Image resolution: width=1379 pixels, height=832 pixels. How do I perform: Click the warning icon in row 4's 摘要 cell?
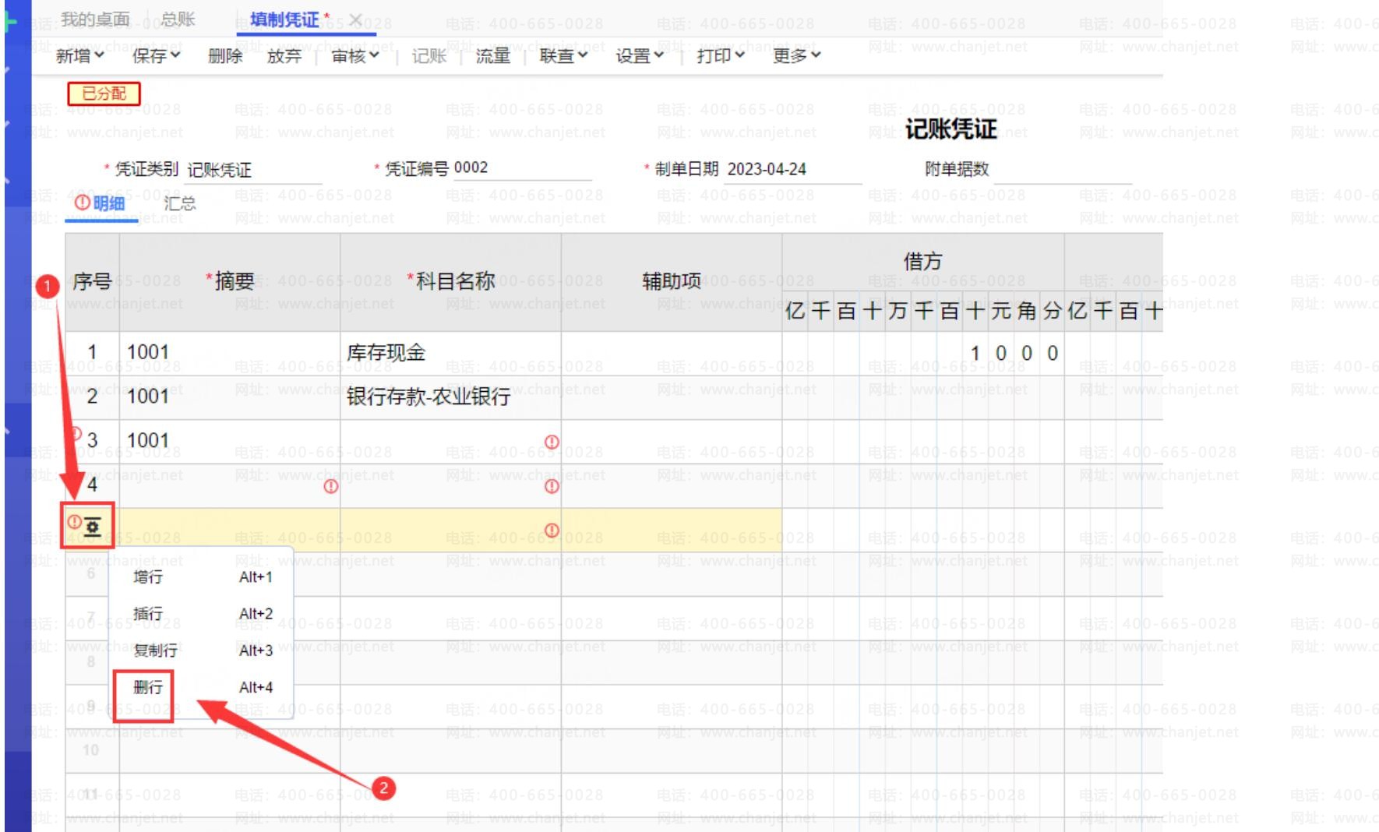click(331, 486)
